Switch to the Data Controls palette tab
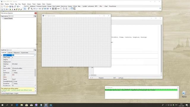Viewport: 190px width, 107px height. (56, 6)
